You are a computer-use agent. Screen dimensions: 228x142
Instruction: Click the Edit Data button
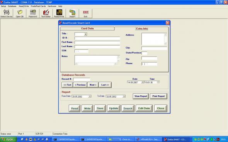(x=144, y=108)
